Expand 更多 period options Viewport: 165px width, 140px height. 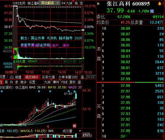24,82
